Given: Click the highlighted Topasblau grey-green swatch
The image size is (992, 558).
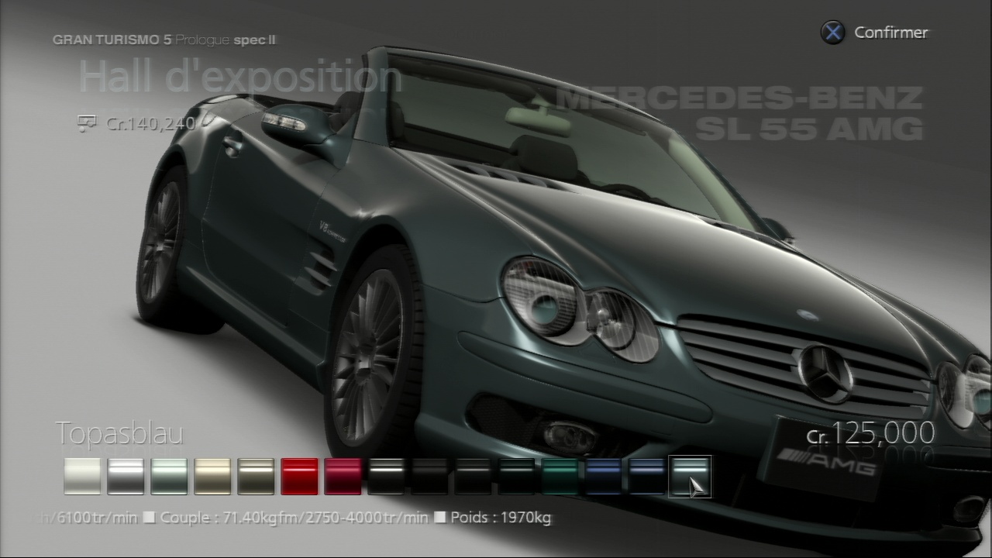Looking at the screenshot, I should pos(690,476).
